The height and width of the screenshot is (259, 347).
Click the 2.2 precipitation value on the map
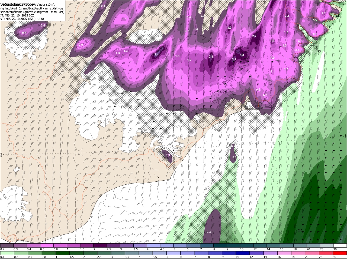(287, 16)
